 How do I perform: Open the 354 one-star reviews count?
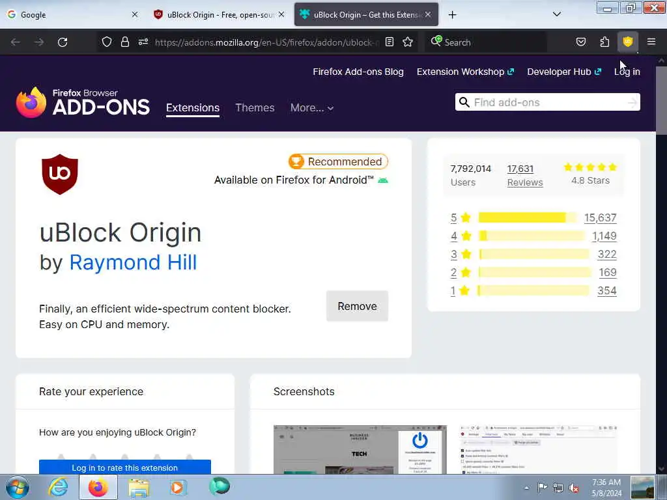click(607, 291)
